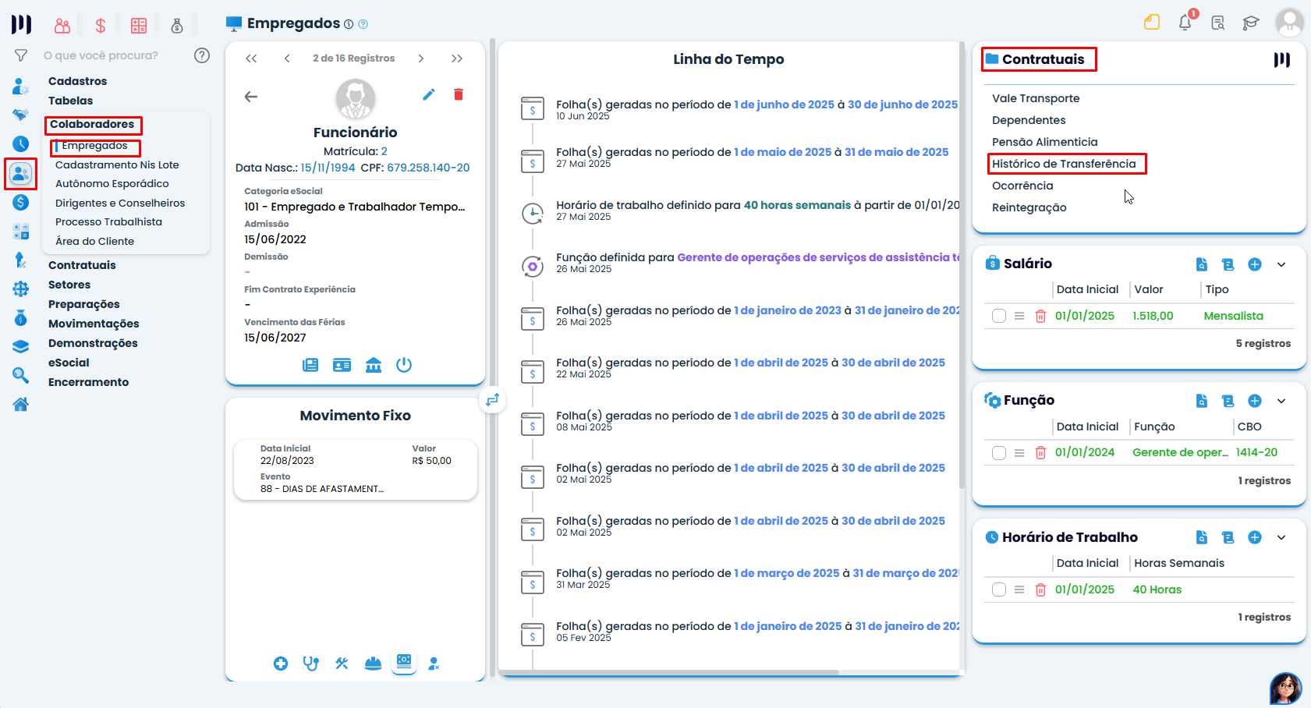Add a new Horário de Trabalho record

point(1255,537)
